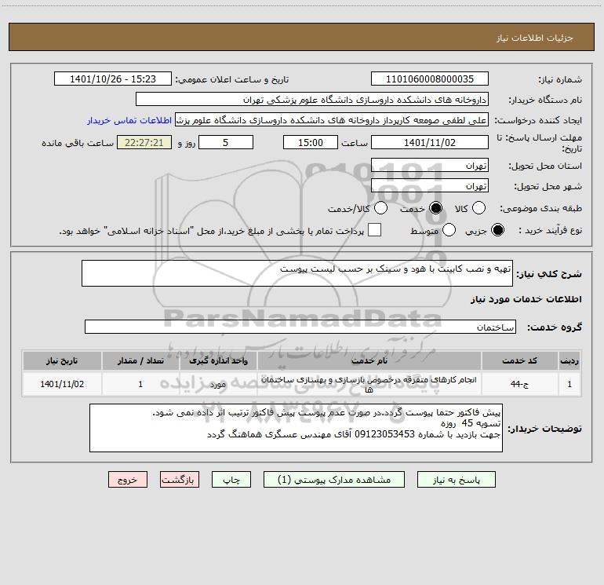Image resolution: width=604 pixels, height=585 pixels.
Task: Click the quantity cell showing 1
Action: (140, 384)
